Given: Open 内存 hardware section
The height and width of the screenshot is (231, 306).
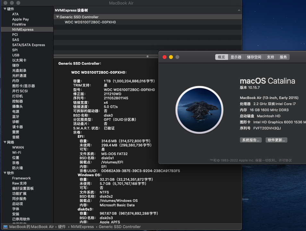Looking at the screenshot, I should tap(16, 81).
